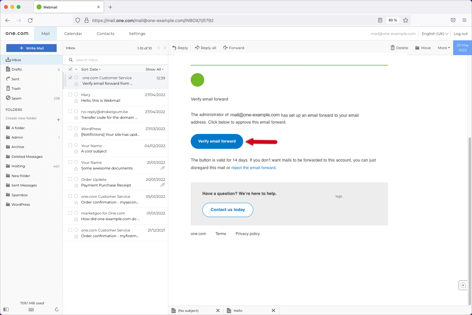Image resolution: width=472 pixels, height=315 pixels.
Task: Switch to the Calendar tab
Action: [x=73, y=34]
